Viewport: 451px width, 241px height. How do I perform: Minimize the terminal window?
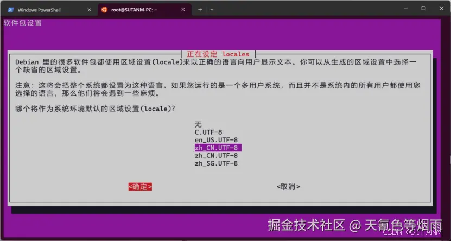click(406, 8)
